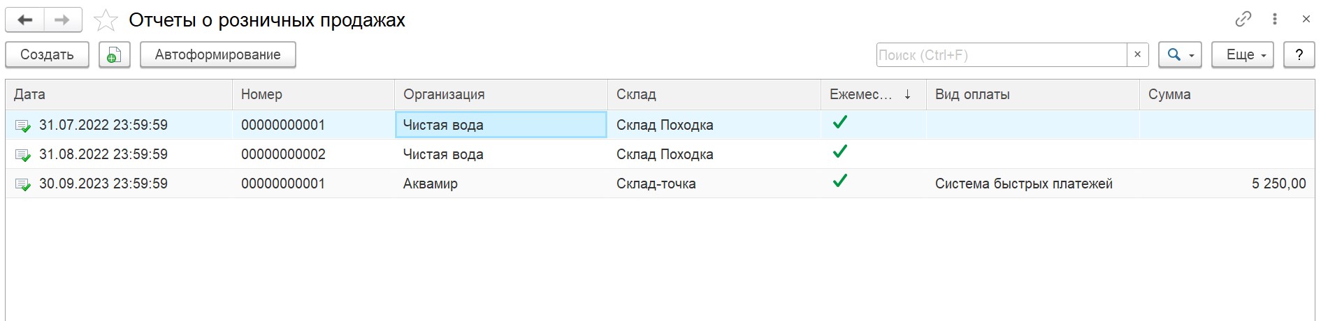Open the Еще dropdown menu
The height and width of the screenshot is (321, 1328).
click(1243, 54)
